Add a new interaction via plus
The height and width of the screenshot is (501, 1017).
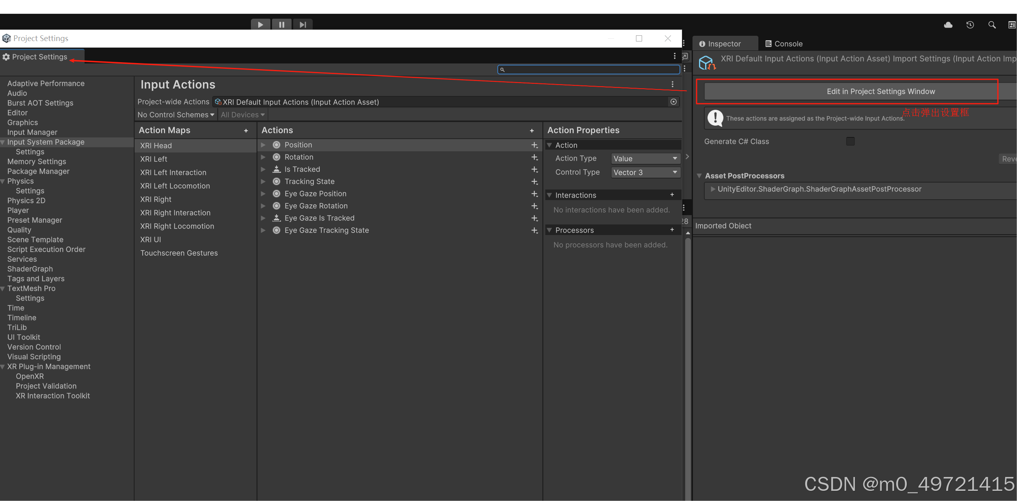672,195
